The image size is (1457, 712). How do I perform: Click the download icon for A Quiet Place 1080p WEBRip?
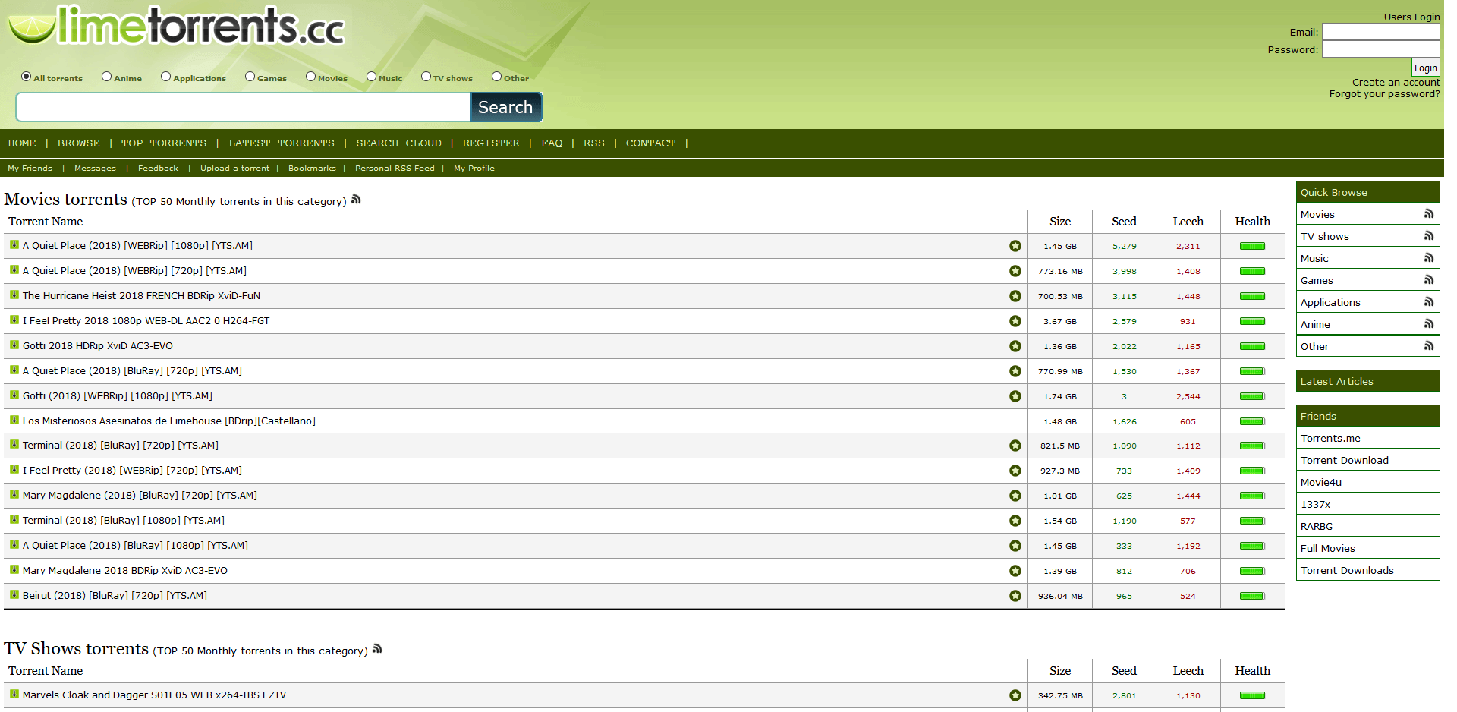coord(13,245)
